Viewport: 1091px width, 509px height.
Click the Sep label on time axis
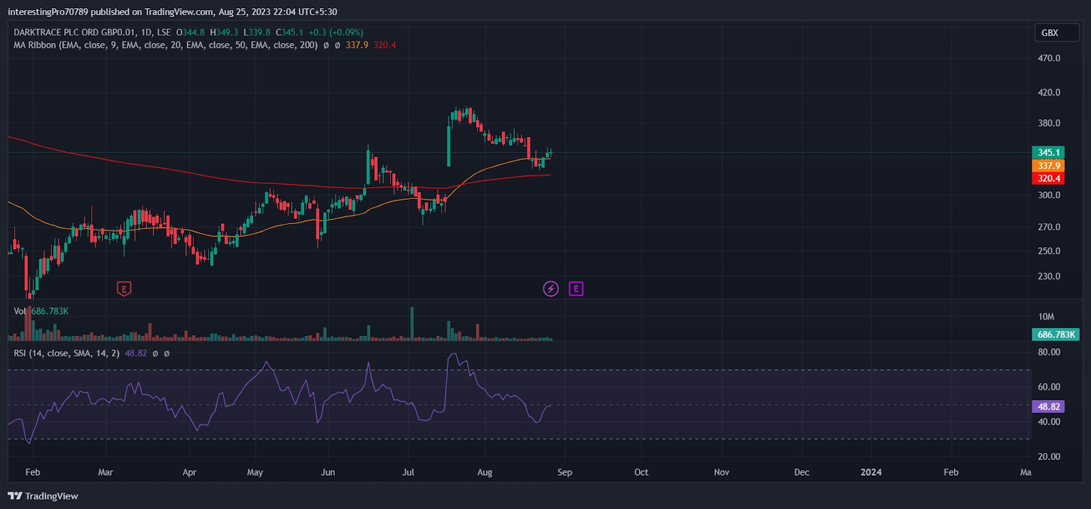[x=565, y=472]
